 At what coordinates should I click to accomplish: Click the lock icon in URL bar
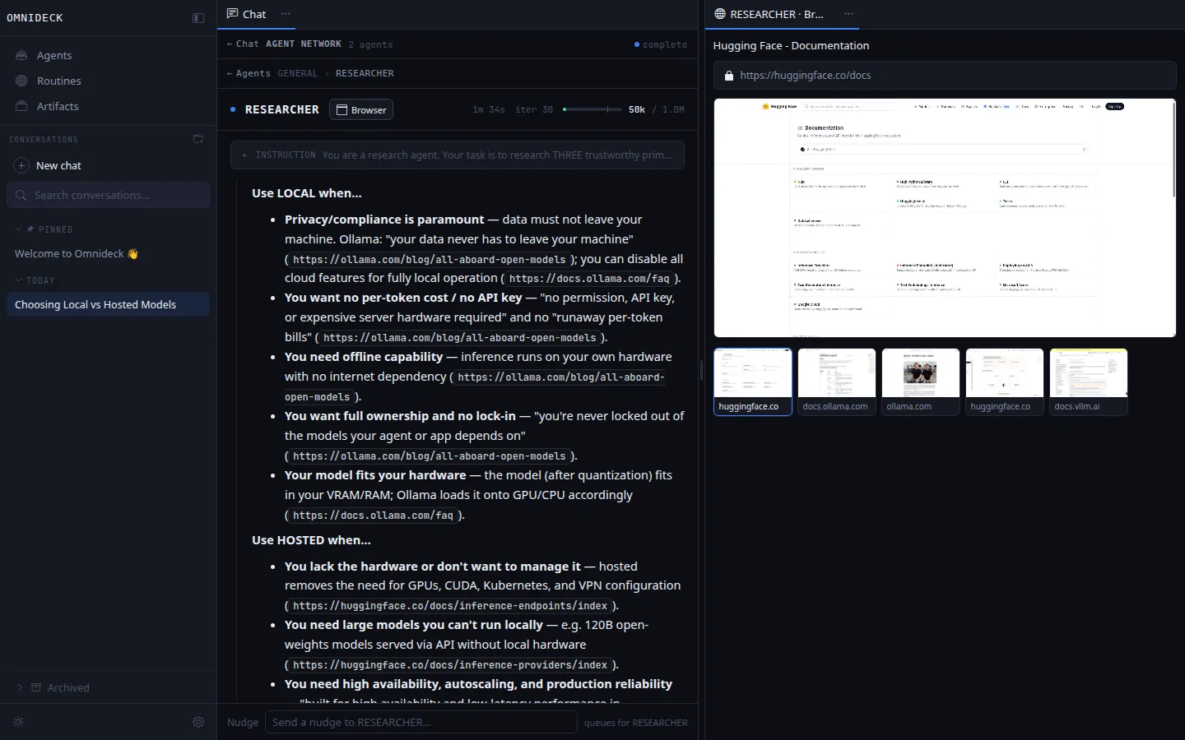(728, 76)
